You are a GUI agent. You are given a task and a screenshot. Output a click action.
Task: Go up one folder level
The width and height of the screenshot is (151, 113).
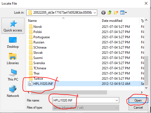110,13
